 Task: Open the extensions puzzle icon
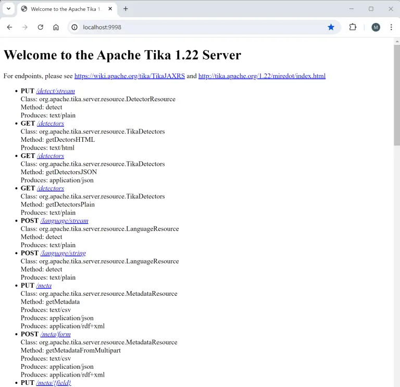(353, 27)
